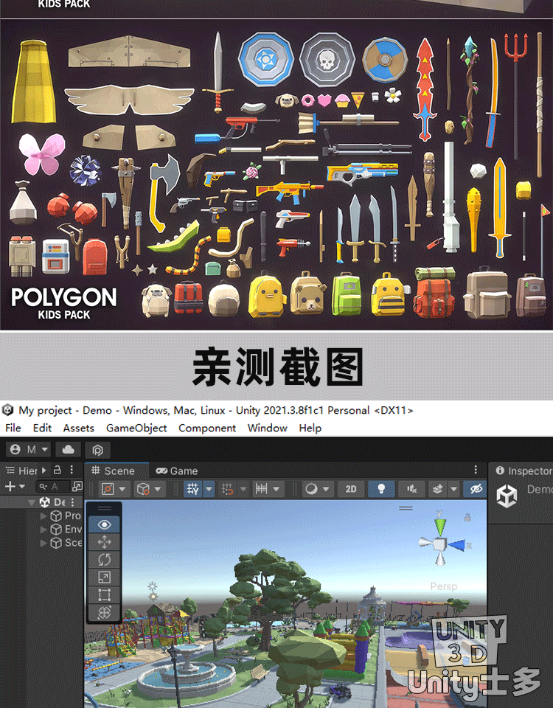
Task: Select the Rotate tool in the scene toolbar
Action: point(104,560)
